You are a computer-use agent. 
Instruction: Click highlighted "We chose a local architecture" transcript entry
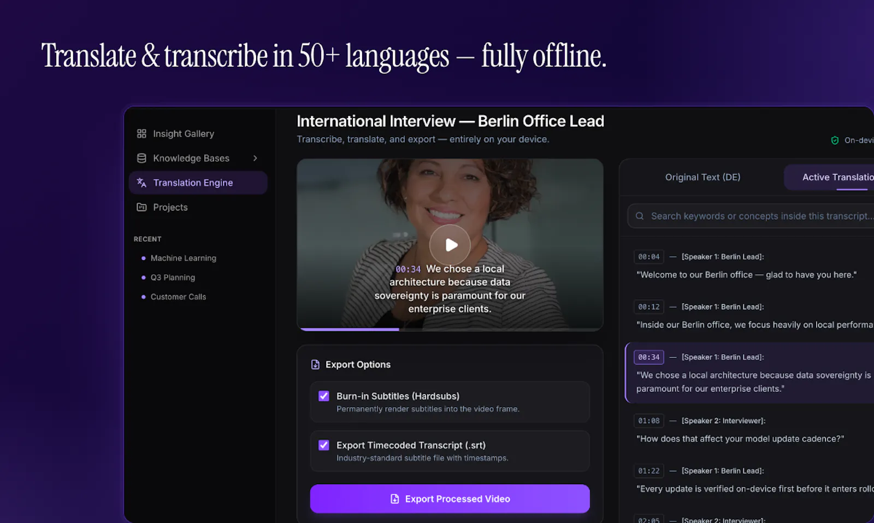click(x=749, y=373)
